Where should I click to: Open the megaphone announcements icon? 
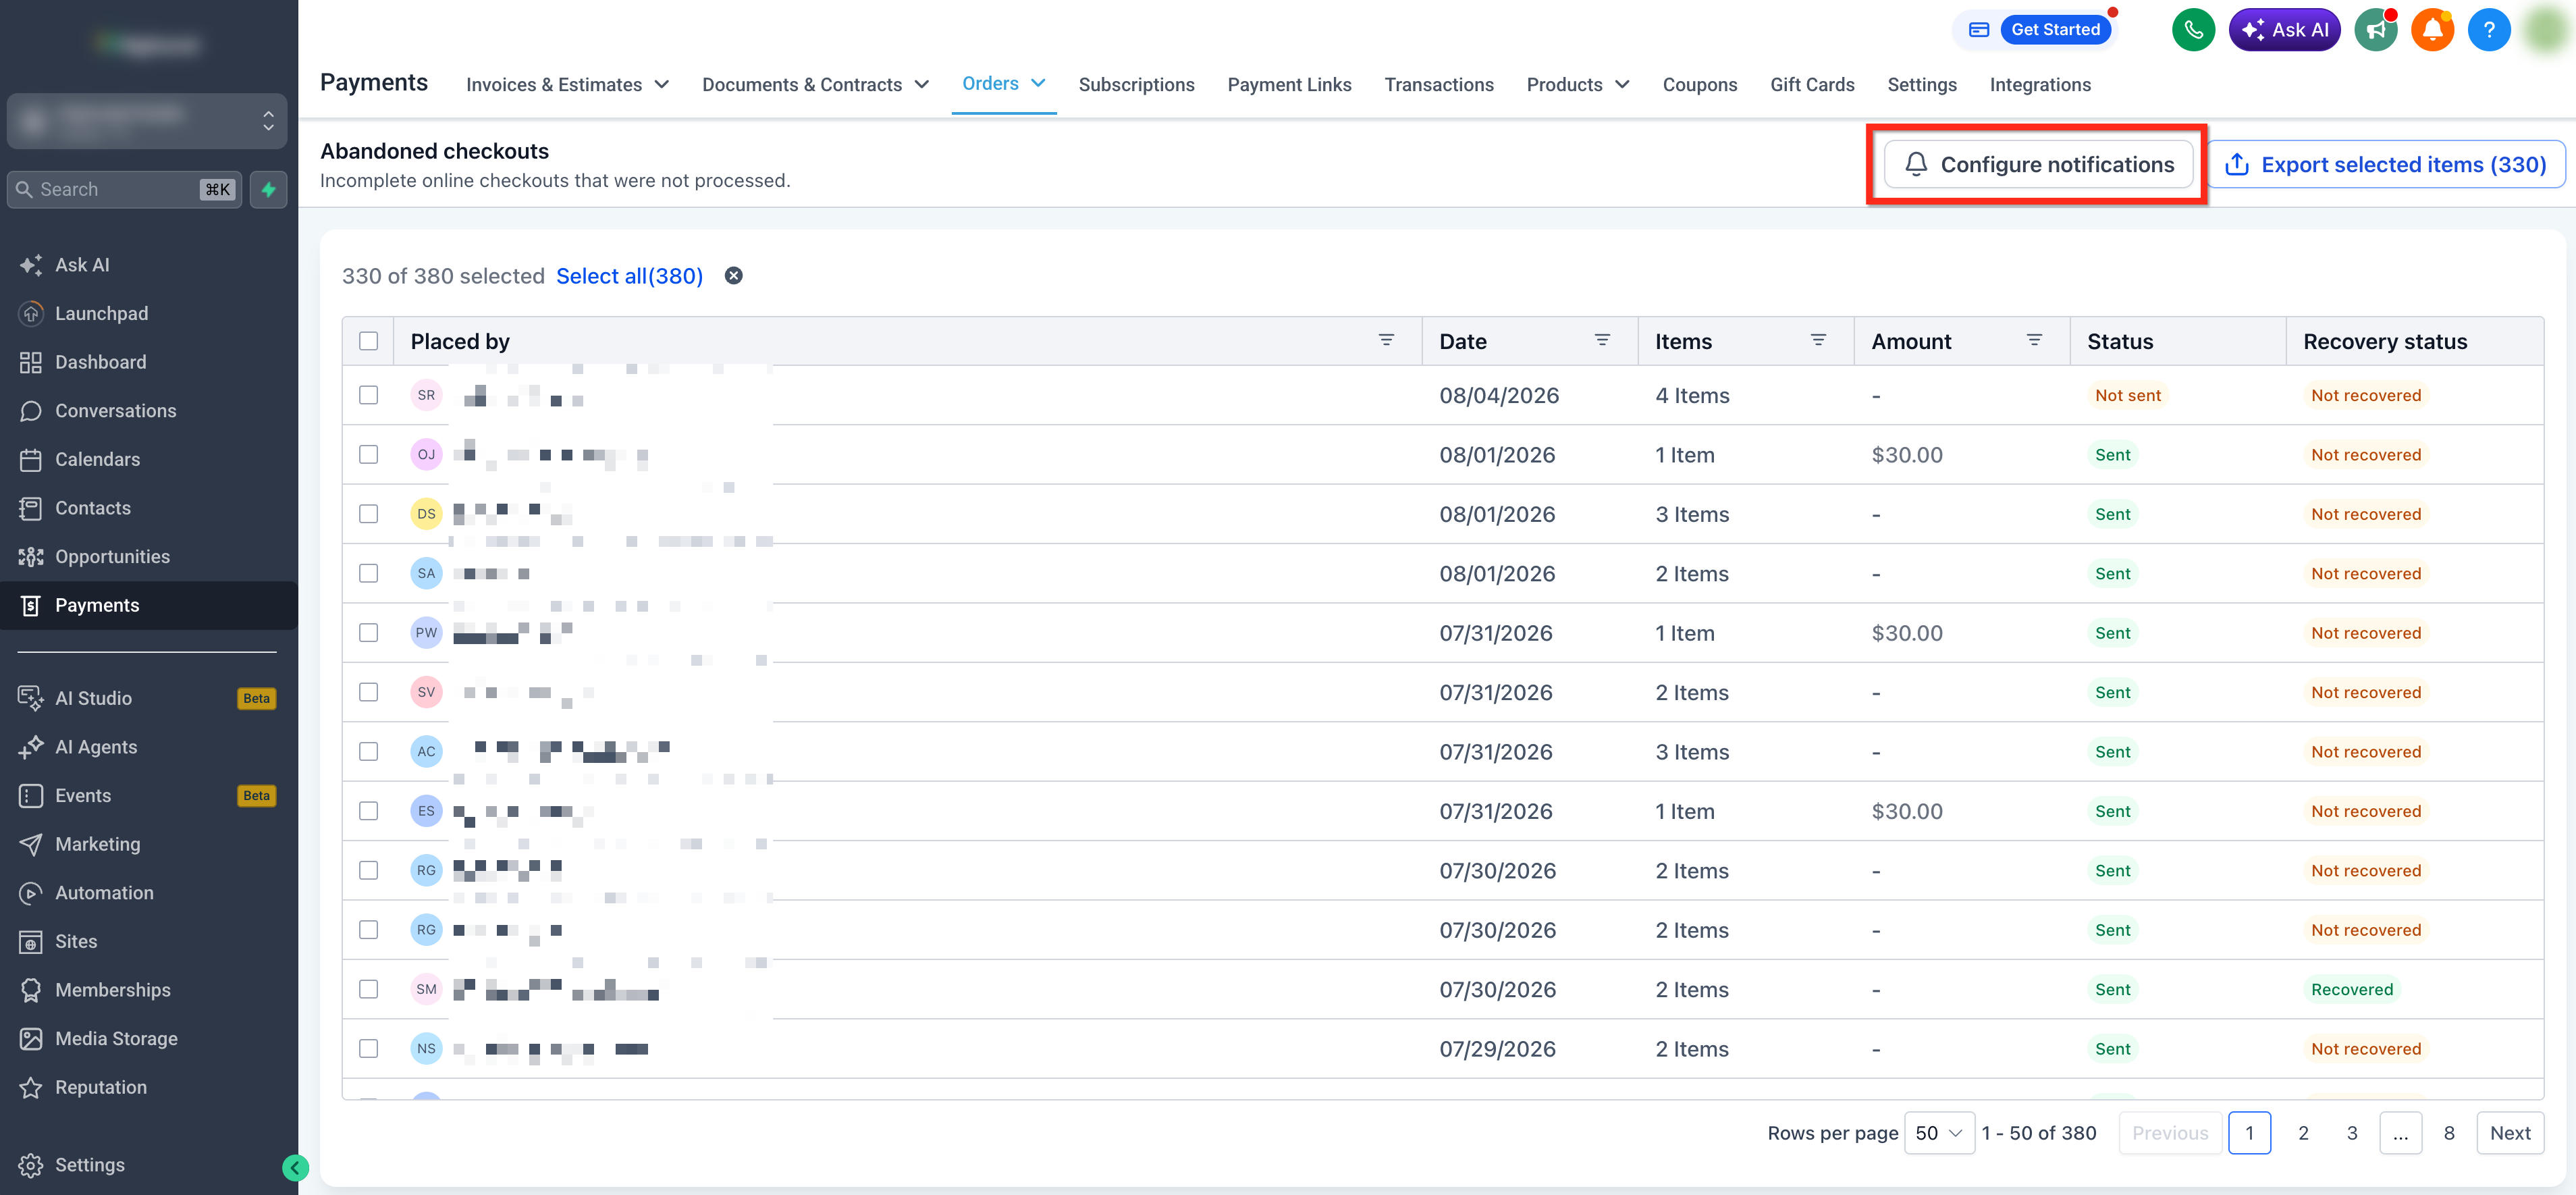[x=2376, y=30]
